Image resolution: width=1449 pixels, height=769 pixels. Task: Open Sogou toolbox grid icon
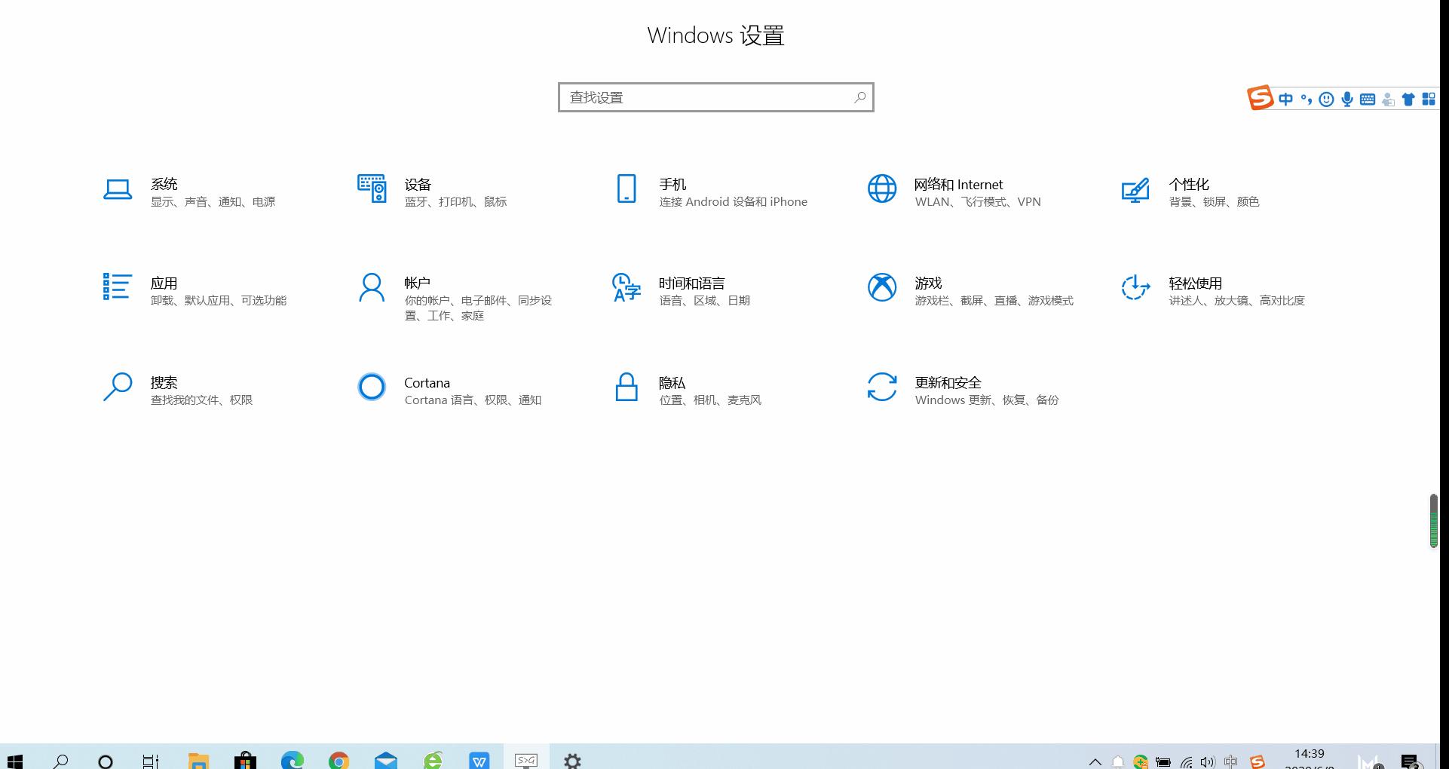tap(1429, 98)
